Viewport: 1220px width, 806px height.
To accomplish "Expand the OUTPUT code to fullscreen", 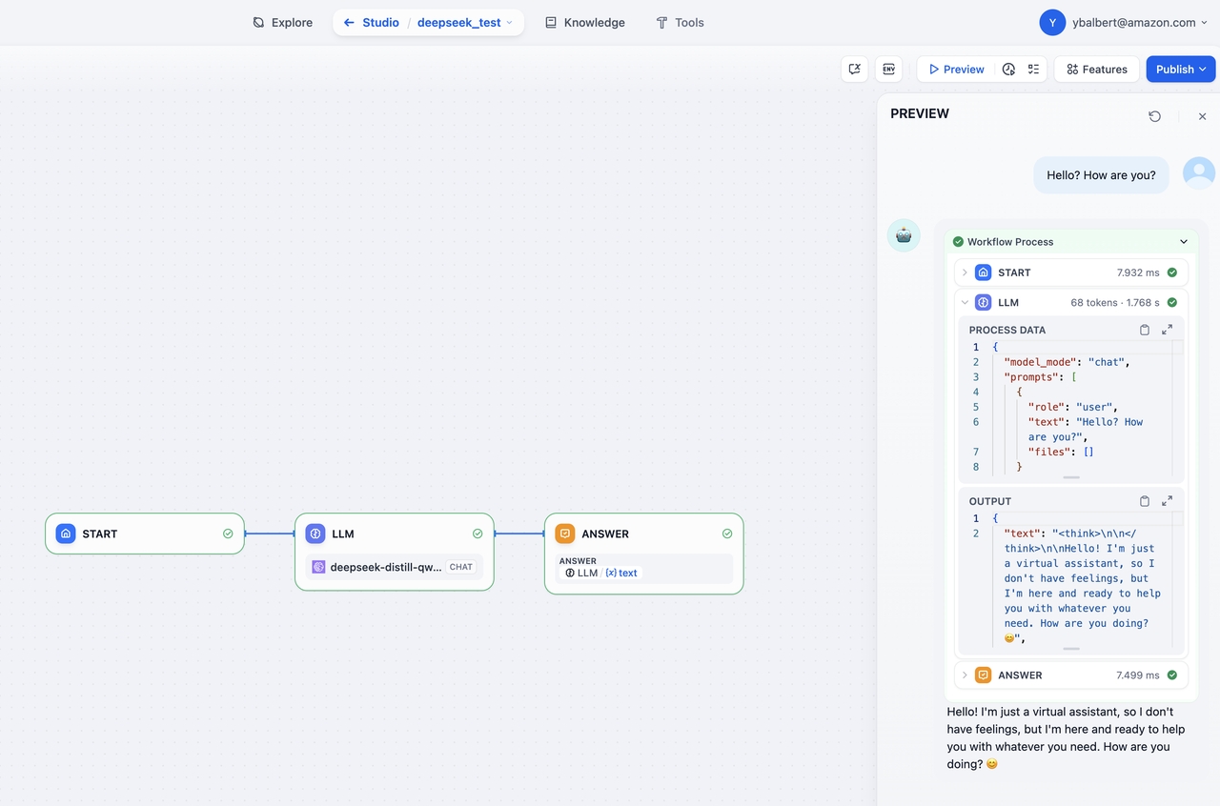I will [x=1167, y=501].
